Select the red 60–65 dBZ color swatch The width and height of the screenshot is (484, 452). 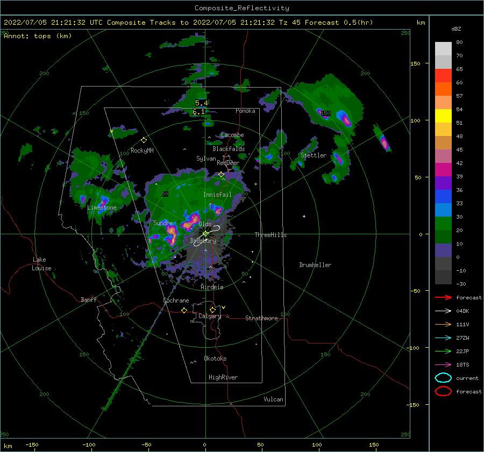tap(443, 76)
